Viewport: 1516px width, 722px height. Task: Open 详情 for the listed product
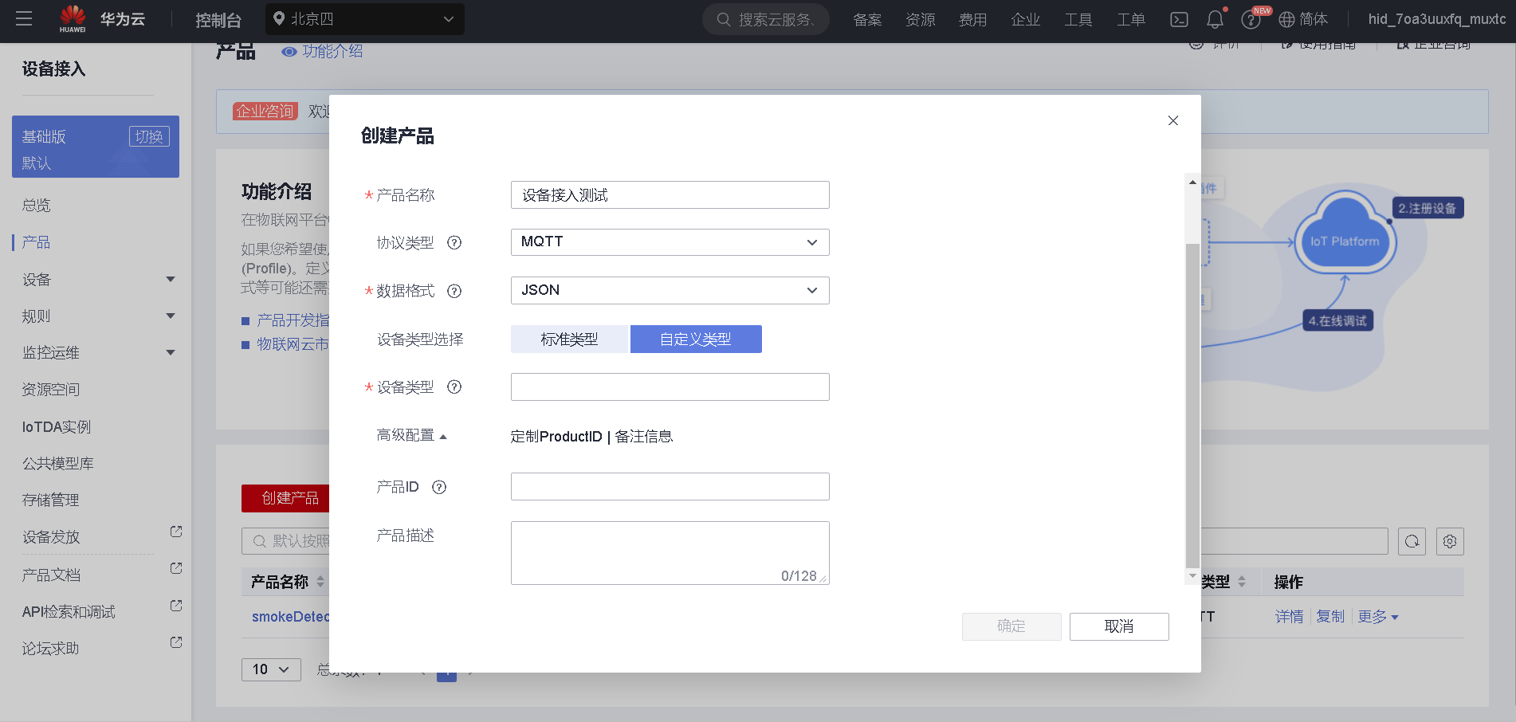tap(1289, 617)
